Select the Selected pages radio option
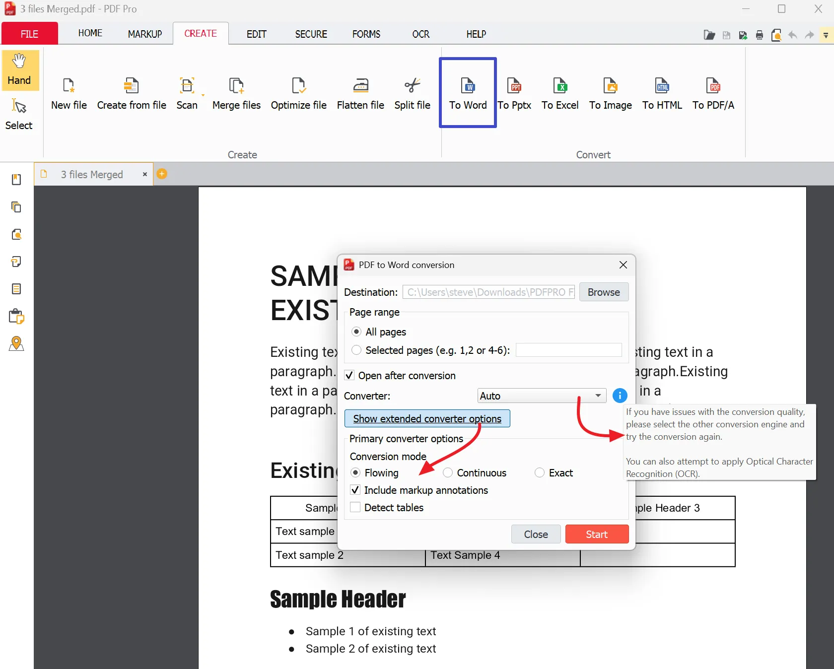The image size is (834, 669). tap(356, 350)
